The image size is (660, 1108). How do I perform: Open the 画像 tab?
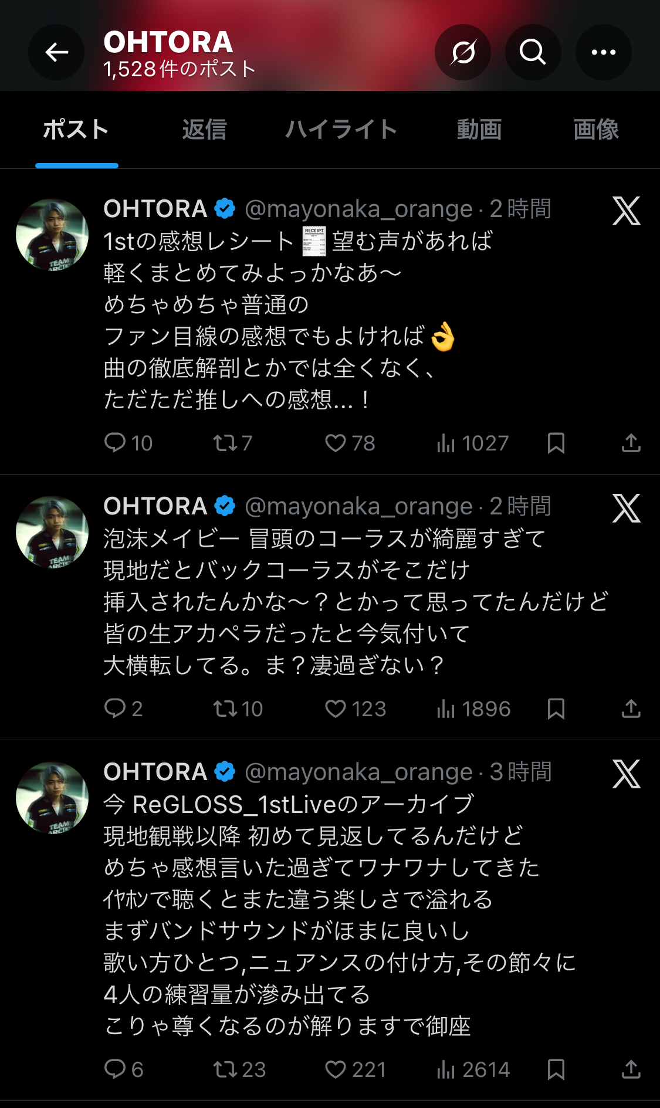click(595, 130)
